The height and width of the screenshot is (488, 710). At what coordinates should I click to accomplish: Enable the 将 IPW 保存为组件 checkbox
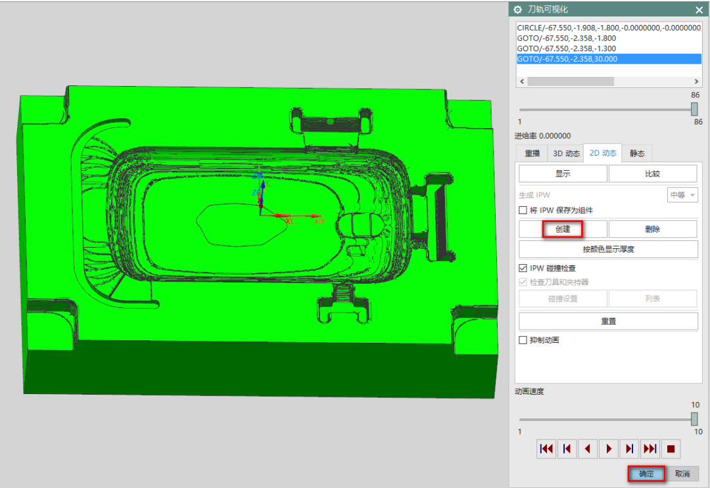click(x=523, y=211)
